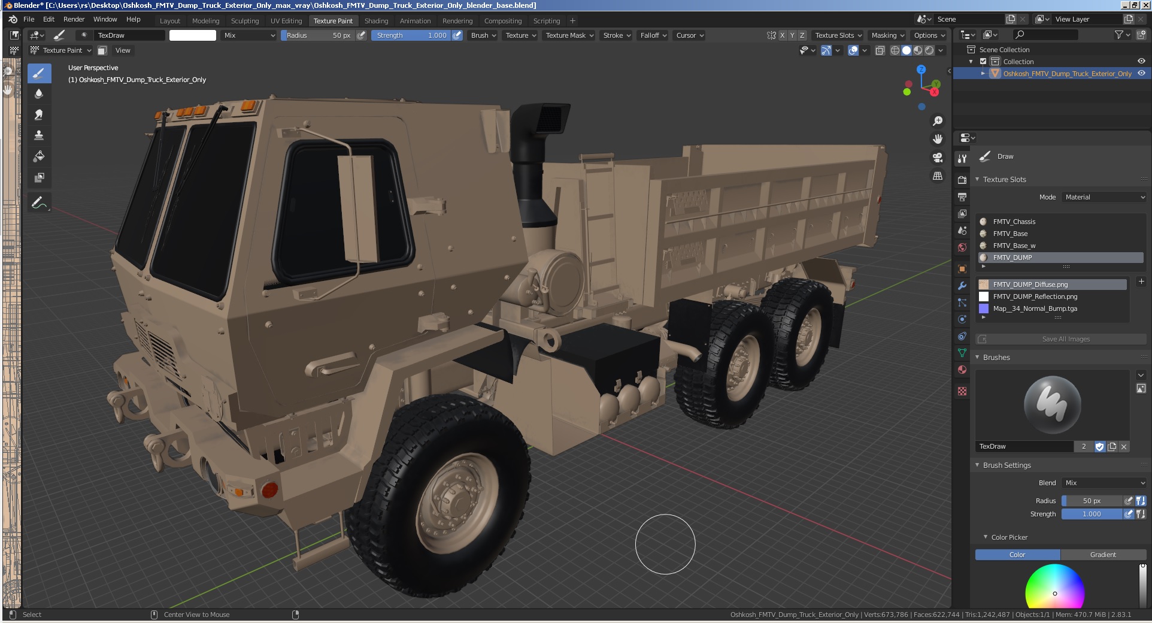Open the Physics properties tab
Image resolution: width=1152 pixels, height=623 pixels.
962,319
